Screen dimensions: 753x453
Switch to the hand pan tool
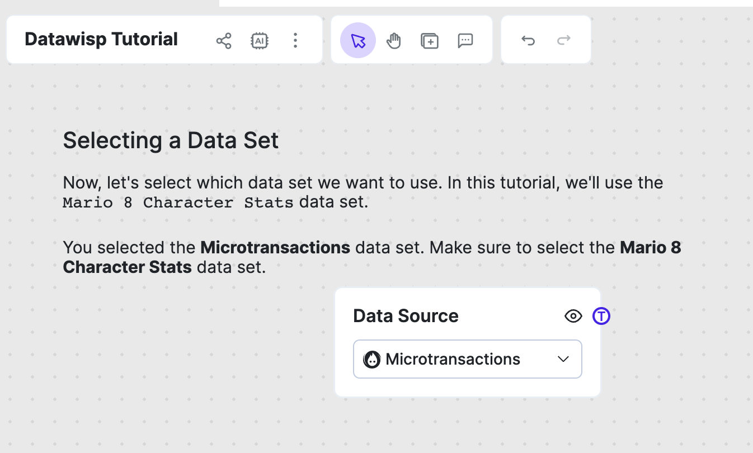394,40
